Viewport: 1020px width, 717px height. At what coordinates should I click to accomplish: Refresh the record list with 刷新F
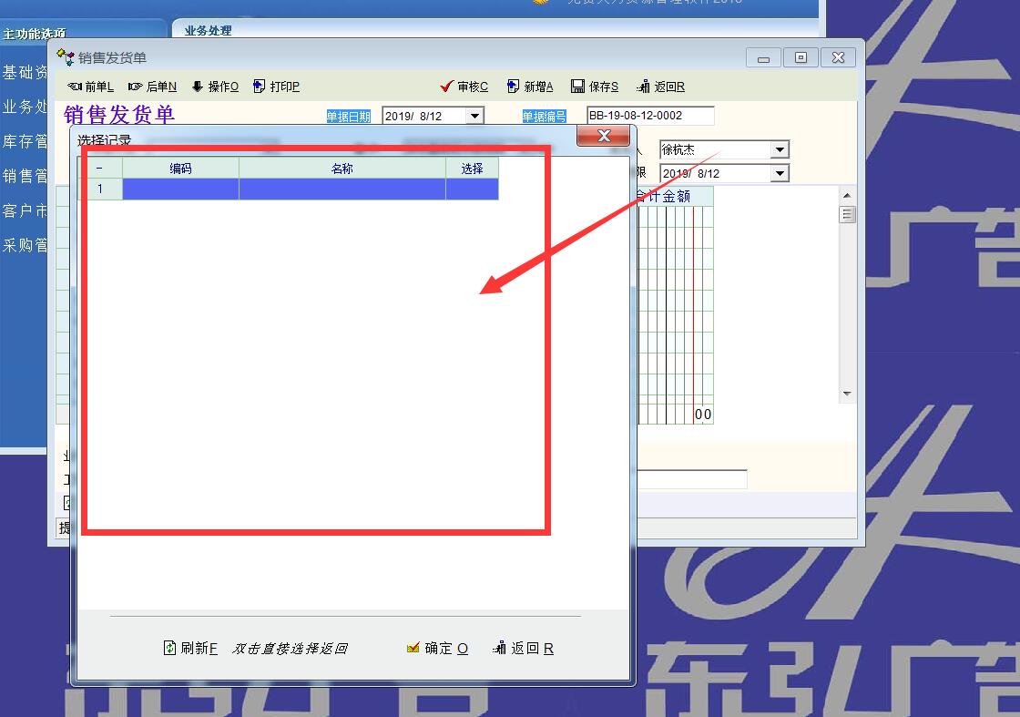pos(190,648)
